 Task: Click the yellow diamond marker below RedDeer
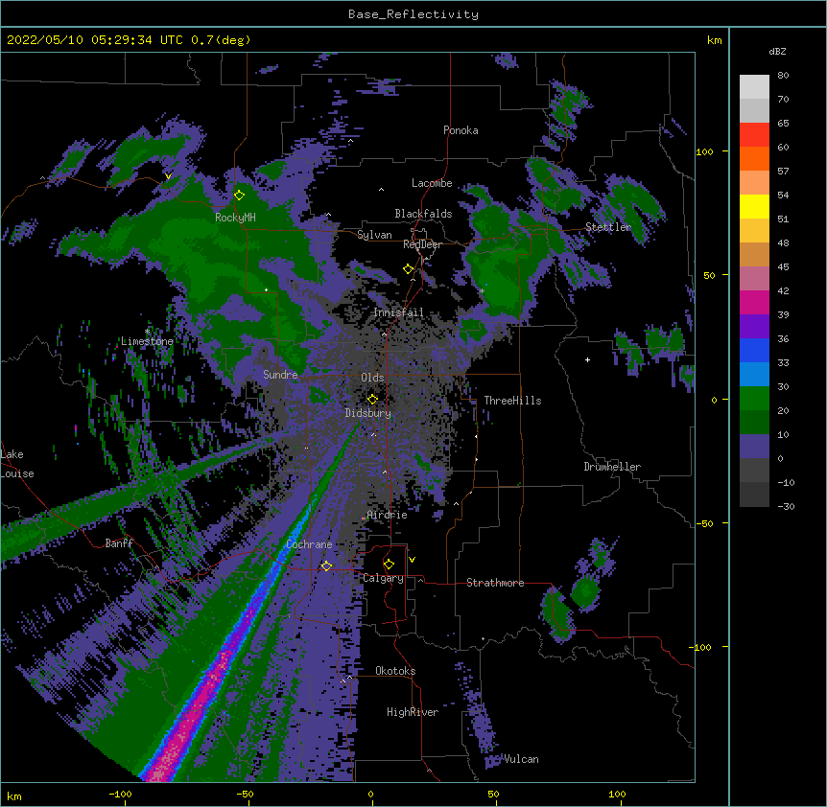[x=409, y=268]
